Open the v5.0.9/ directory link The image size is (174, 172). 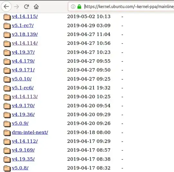(20, 123)
